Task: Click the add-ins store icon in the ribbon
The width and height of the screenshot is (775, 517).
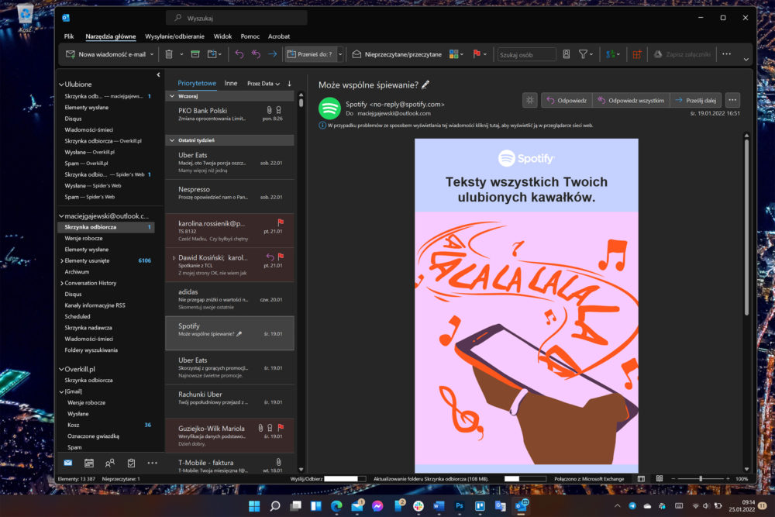Action: coord(637,54)
